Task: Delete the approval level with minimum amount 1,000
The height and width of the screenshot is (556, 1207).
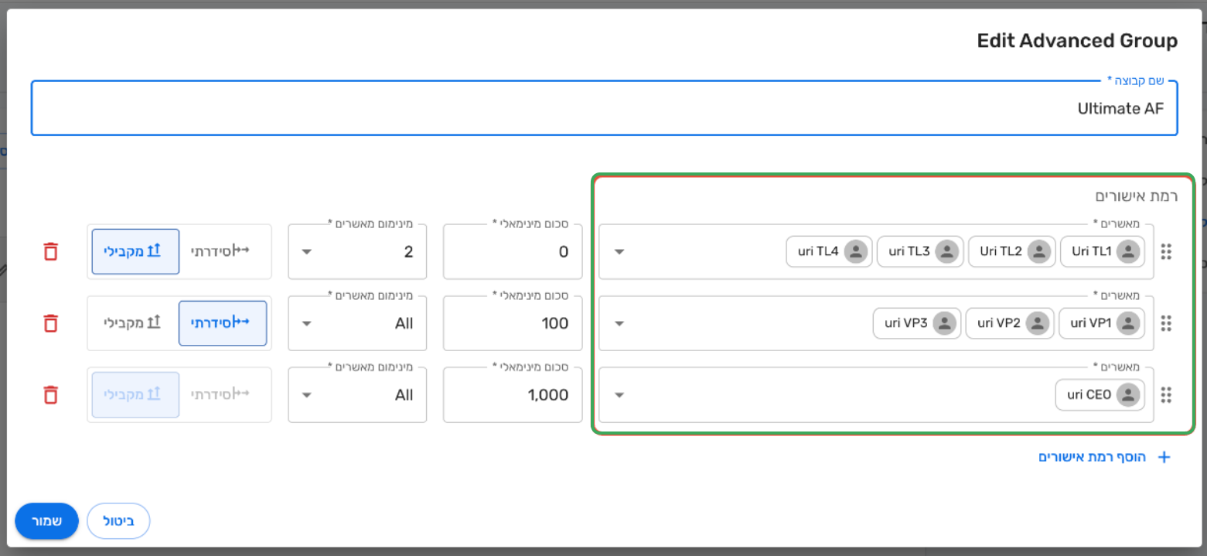Action: point(50,394)
